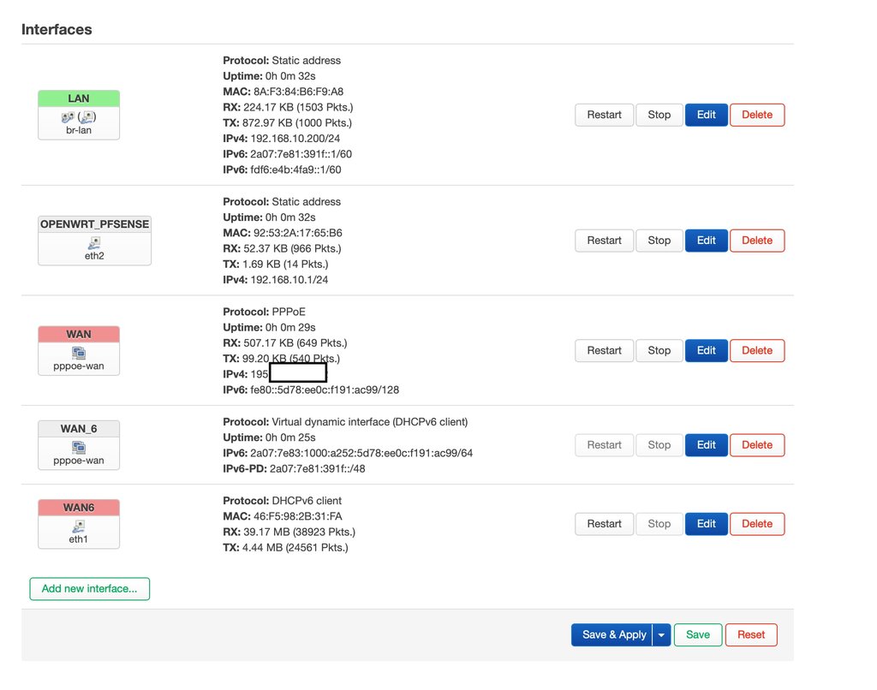Screen dimensions: 877x690
Task: Delete the WAN6 DHCPv6 interface
Action: pyautogui.click(x=757, y=524)
